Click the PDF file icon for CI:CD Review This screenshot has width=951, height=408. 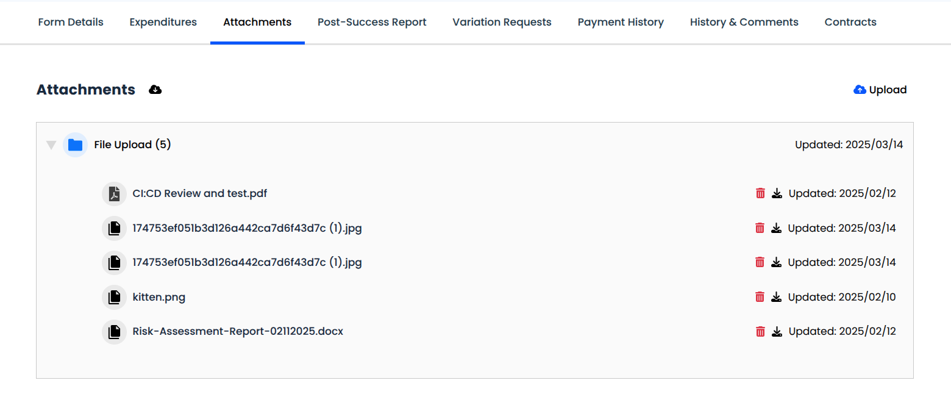pos(114,194)
